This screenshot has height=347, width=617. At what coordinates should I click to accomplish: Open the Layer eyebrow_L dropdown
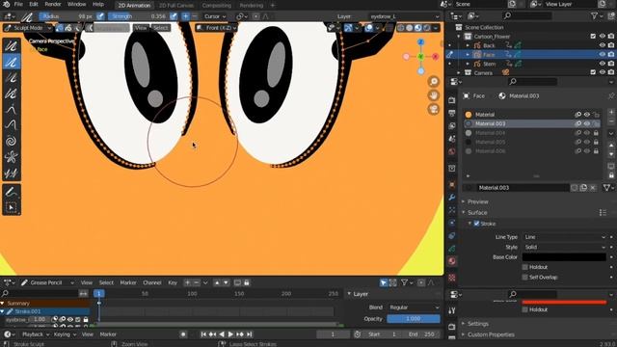[404, 16]
